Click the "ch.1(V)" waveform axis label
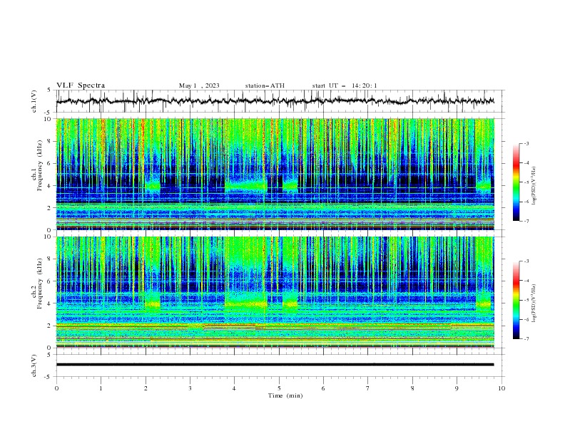 [x=34, y=101]
